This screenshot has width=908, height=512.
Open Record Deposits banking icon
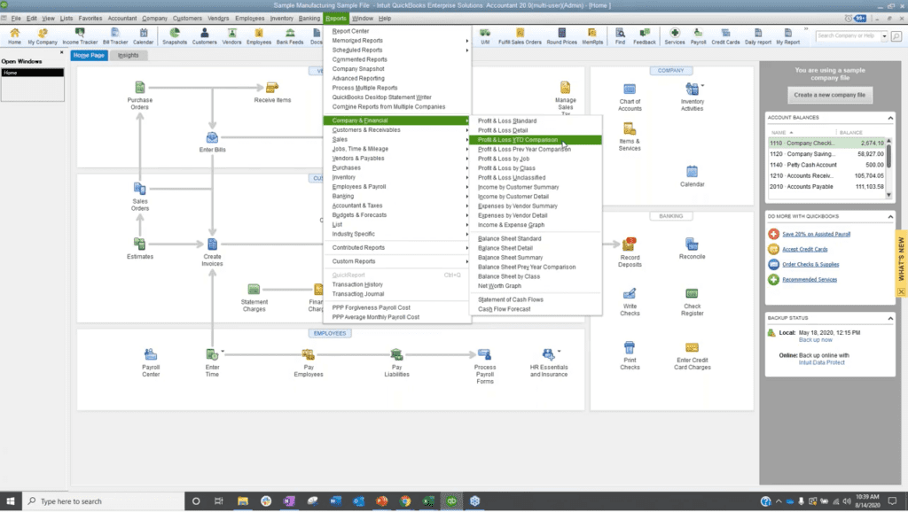pyautogui.click(x=630, y=252)
